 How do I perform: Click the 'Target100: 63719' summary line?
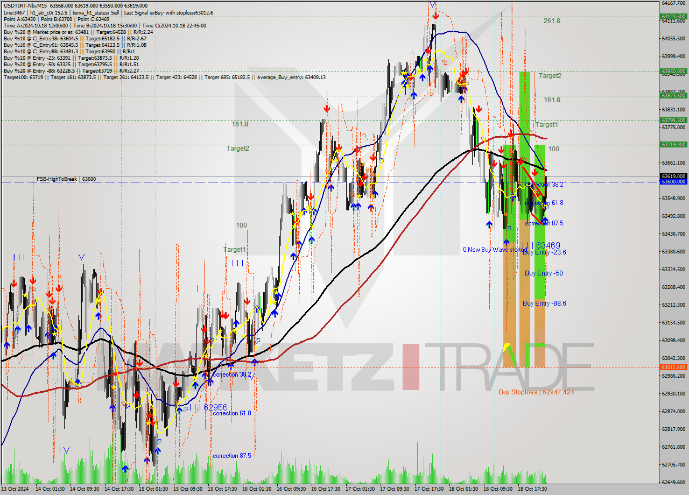164,77
